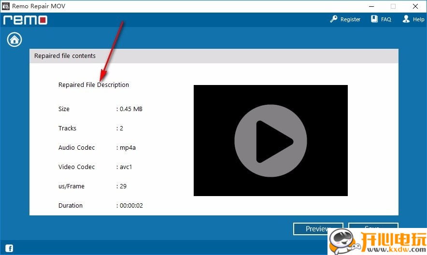
Task: Open the Facebook icon in bottom bar
Action: (9, 249)
